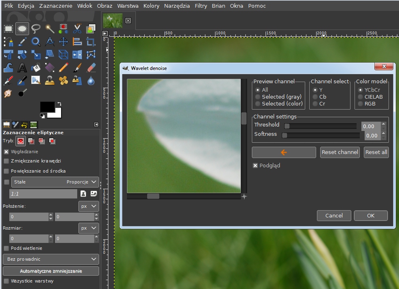This screenshot has width=399, height=289.
Task: Expand the Bez prowadnic dropdown
Action: point(51,259)
